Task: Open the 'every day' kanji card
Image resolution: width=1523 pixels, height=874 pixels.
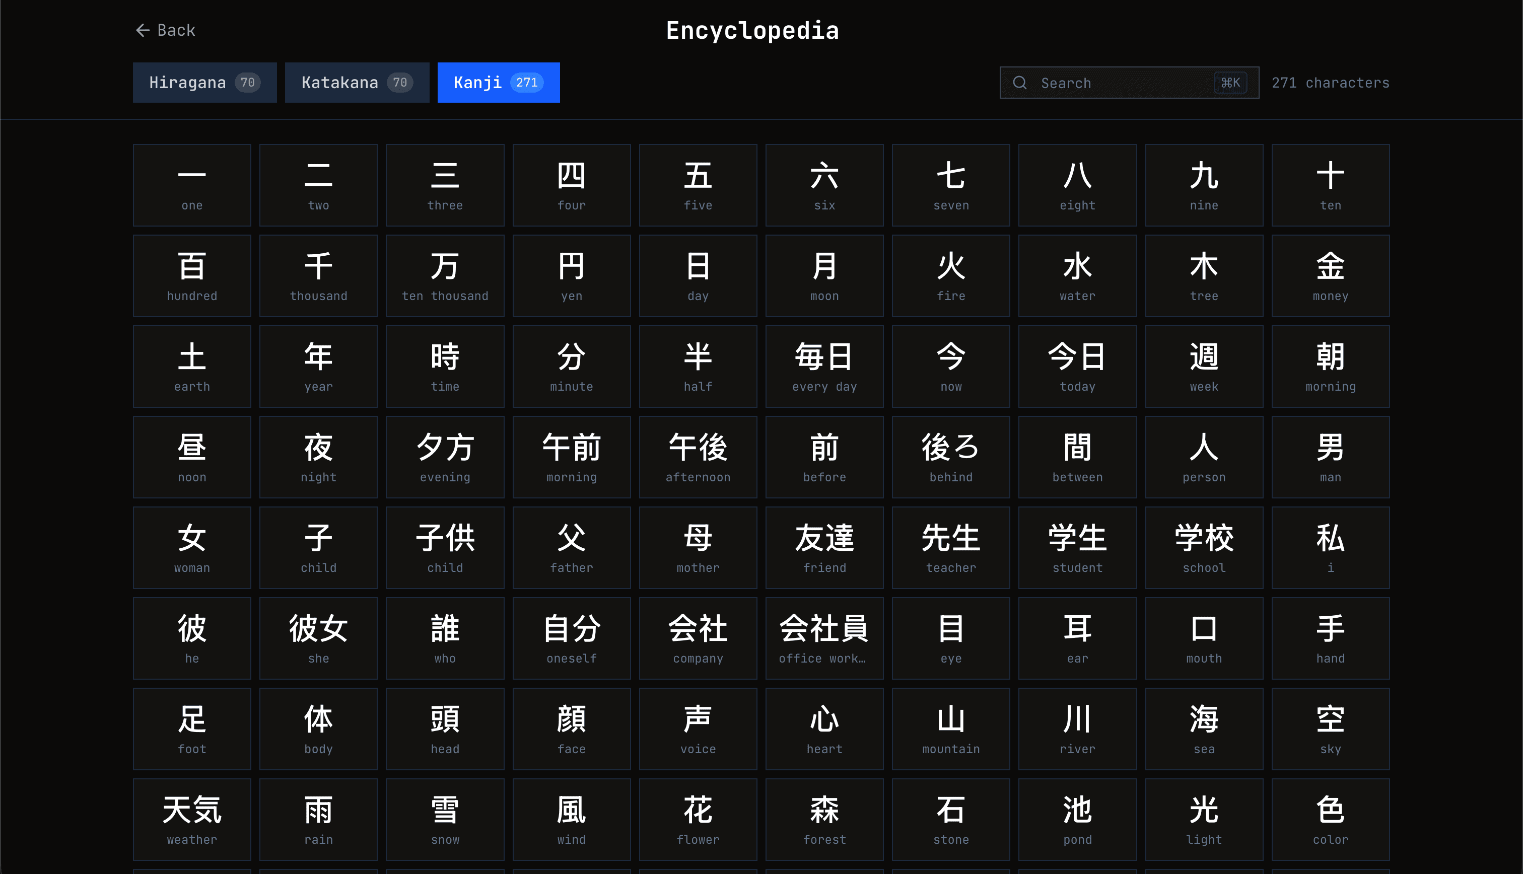Action: pyautogui.click(x=823, y=366)
